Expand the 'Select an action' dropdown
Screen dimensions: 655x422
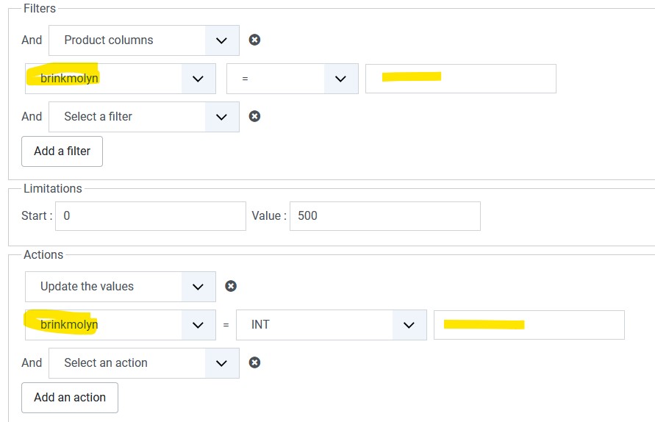point(144,363)
